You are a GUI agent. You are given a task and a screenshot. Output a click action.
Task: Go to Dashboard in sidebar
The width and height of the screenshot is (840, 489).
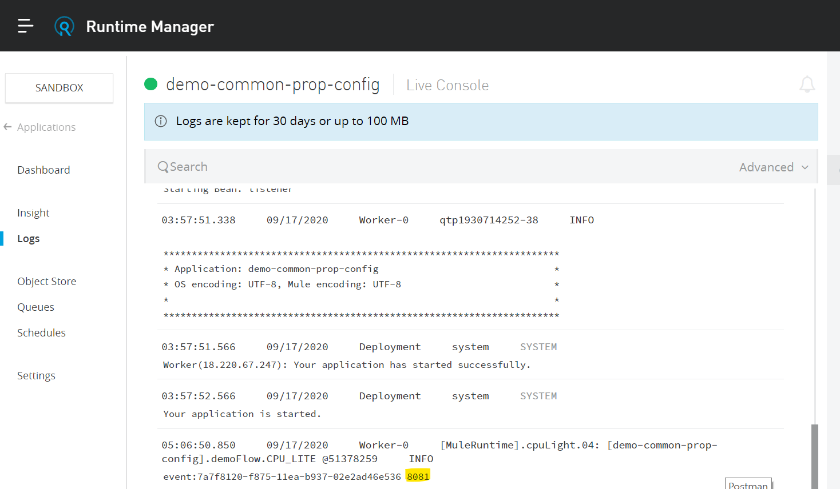43,170
